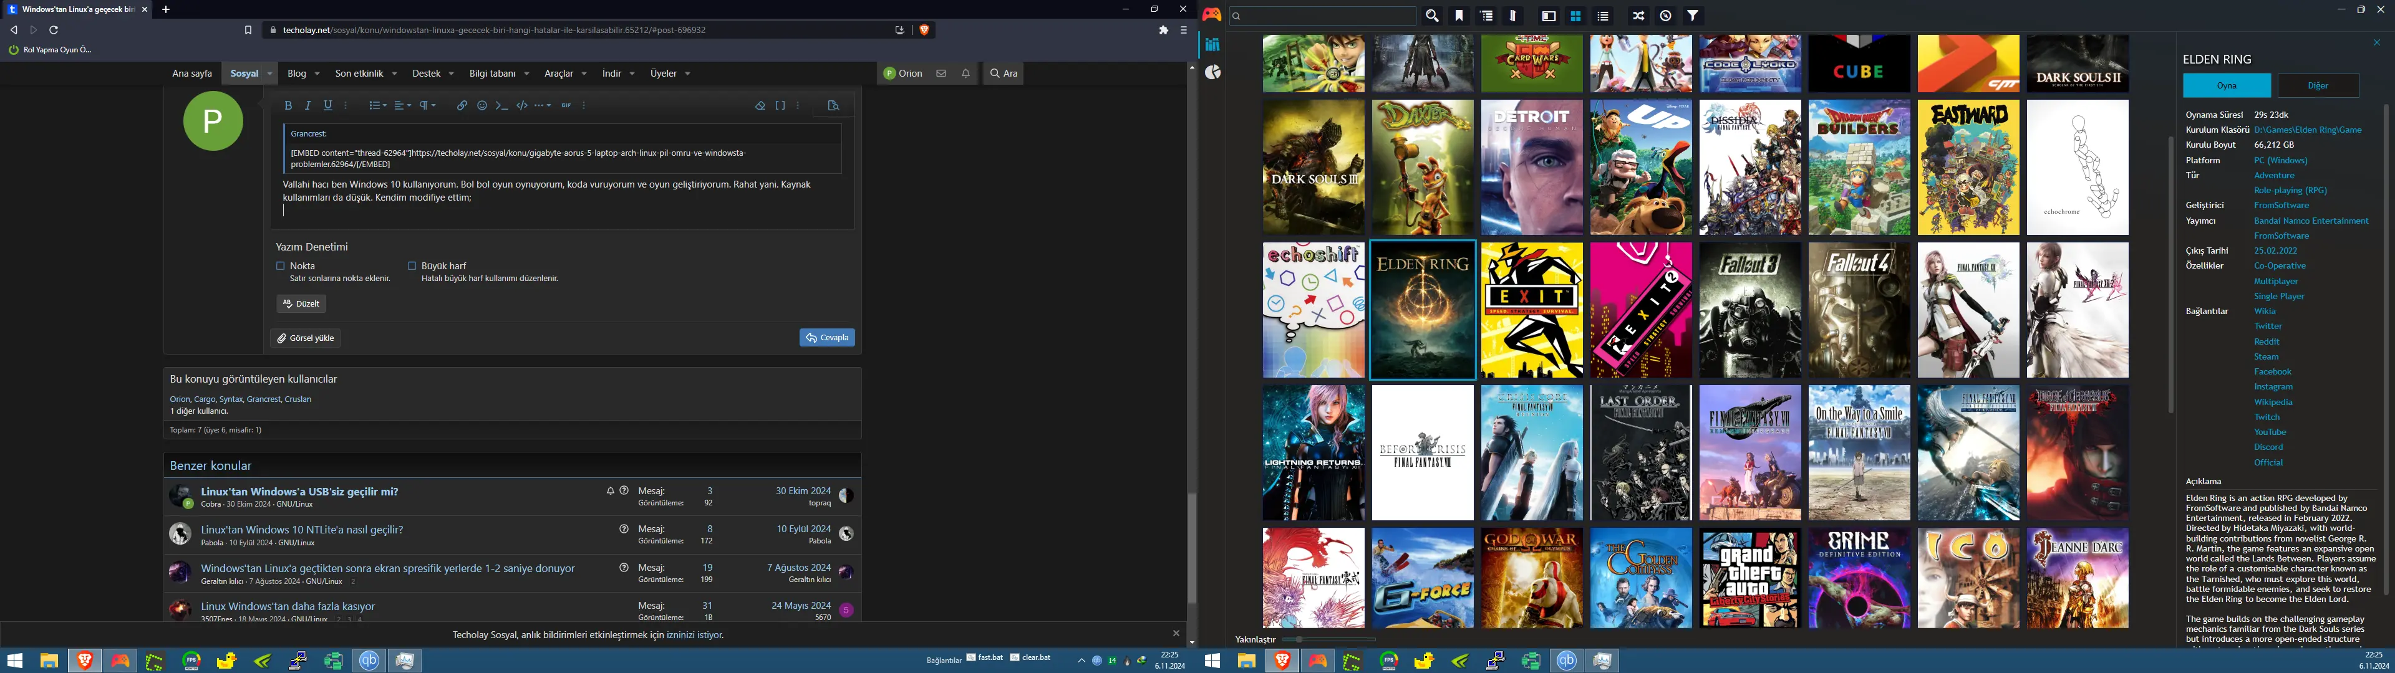Toggle thread watch bell on Linux'tan Windows'a USB'siz
Image resolution: width=2395 pixels, height=673 pixels.
coord(610,491)
